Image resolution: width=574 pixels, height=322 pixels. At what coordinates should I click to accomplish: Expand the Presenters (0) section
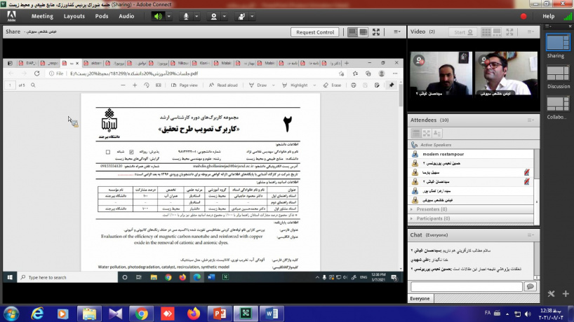coord(412,209)
